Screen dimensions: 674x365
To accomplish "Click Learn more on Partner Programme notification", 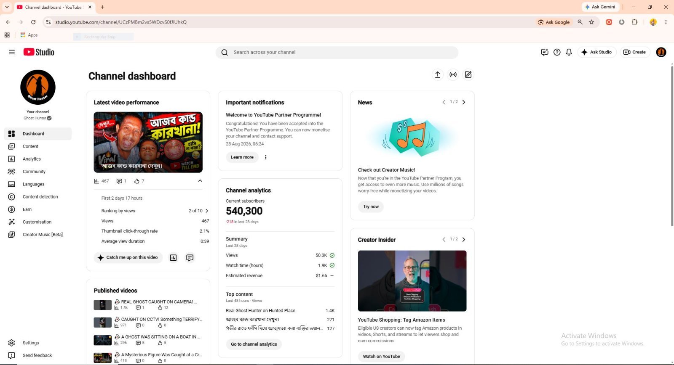I will (x=242, y=157).
